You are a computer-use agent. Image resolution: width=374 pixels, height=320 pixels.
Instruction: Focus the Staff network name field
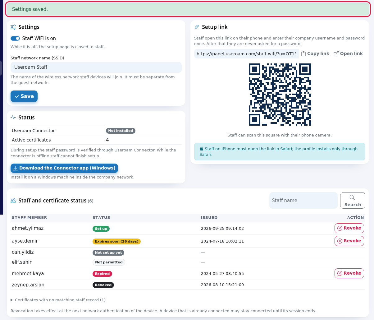click(96, 67)
